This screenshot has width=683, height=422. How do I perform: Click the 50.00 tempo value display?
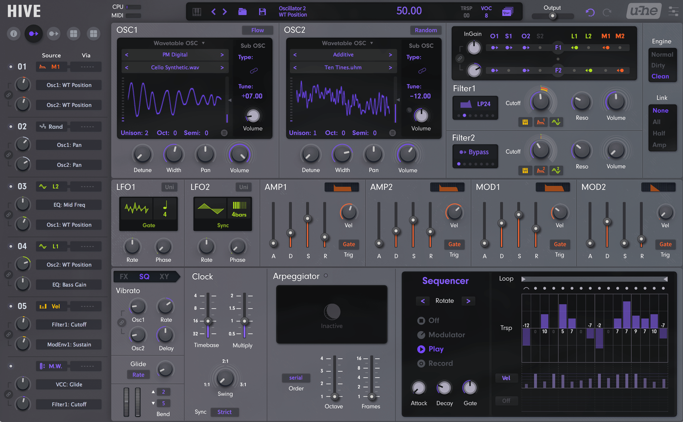[x=409, y=11]
